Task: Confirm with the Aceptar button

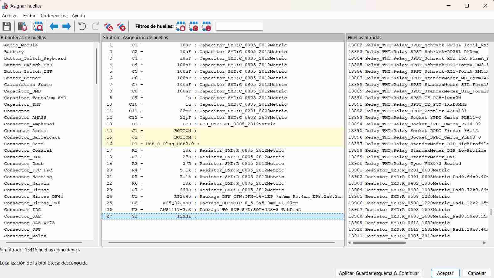Action: click(x=445, y=273)
